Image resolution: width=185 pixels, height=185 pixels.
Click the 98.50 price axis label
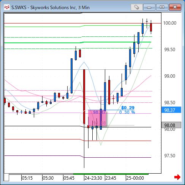click(x=170, y=103)
